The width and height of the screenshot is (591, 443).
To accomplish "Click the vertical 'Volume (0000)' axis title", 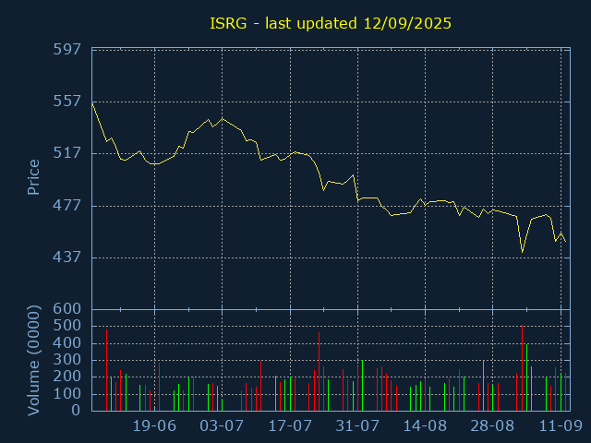I will point(33,361).
